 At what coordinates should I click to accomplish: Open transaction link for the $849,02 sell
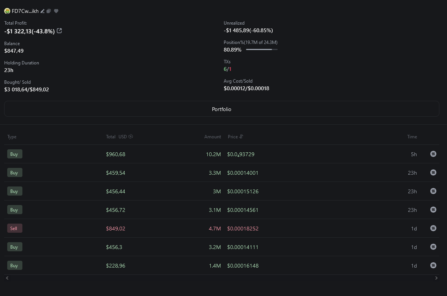[x=433, y=228]
